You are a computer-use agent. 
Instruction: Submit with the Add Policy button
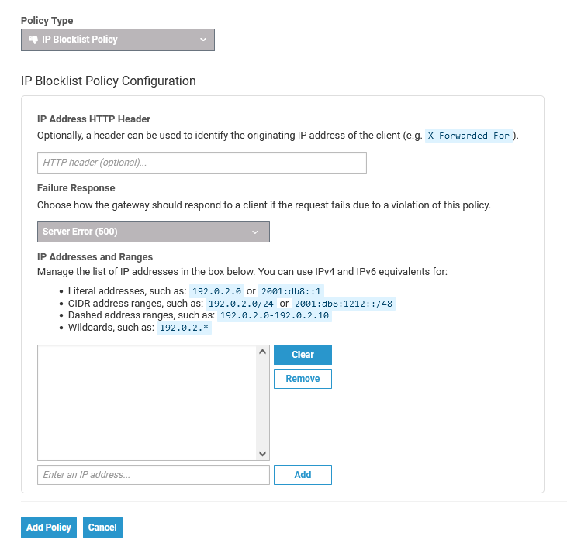pyautogui.click(x=49, y=528)
